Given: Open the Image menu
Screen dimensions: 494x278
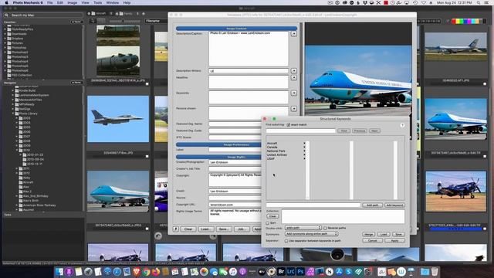Looking at the screenshot, I should tap(72, 2).
